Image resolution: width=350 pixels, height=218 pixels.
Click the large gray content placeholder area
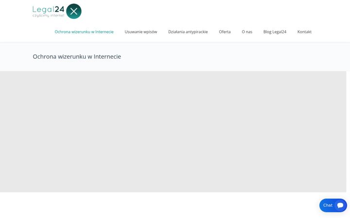(173, 132)
